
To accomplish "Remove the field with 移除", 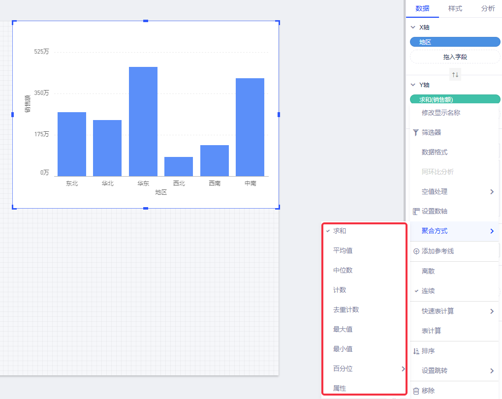I will pyautogui.click(x=428, y=391).
